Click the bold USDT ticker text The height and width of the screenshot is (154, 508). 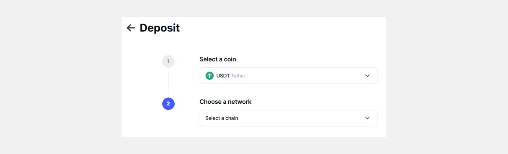223,76
